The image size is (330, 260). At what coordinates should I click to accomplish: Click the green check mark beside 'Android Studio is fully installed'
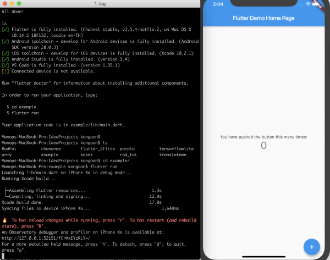[5, 59]
